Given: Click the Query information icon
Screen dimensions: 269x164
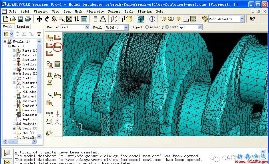Looking at the screenshot, I should point(152,19).
